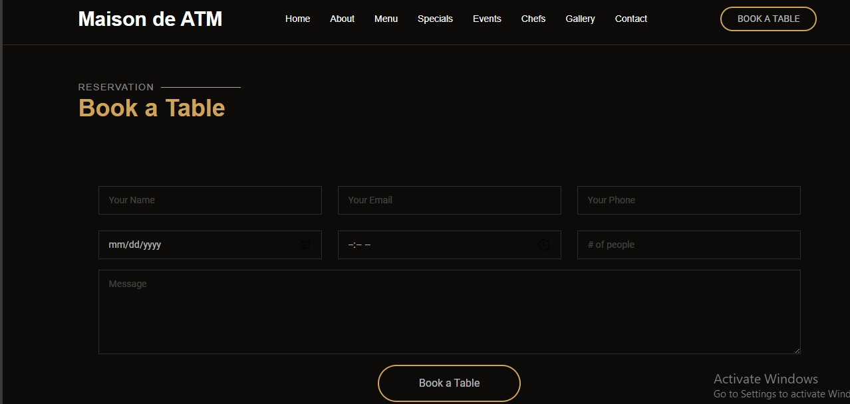Select Specials in the top navigation
Viewport: 850px width, 404px height.
pos(435,19)
